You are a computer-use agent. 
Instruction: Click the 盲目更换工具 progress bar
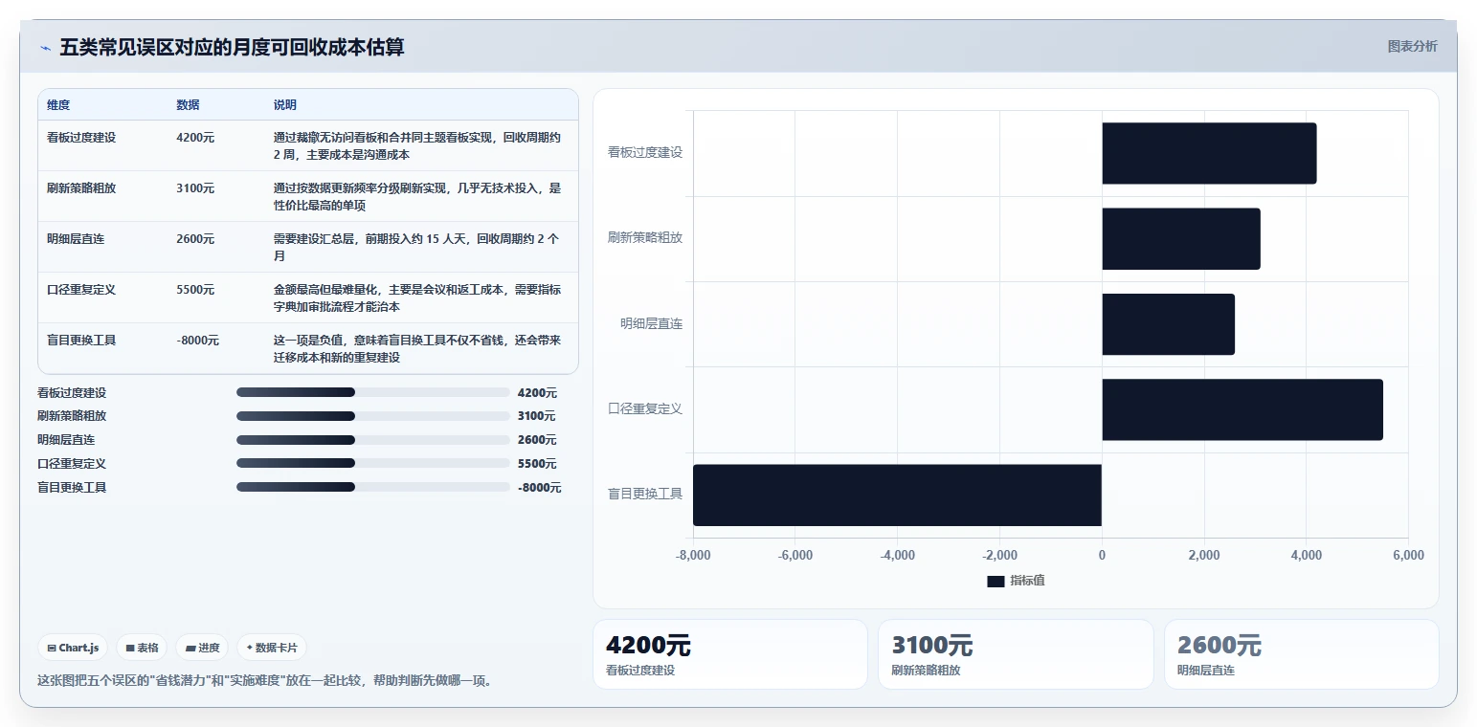tap(373, 487)
